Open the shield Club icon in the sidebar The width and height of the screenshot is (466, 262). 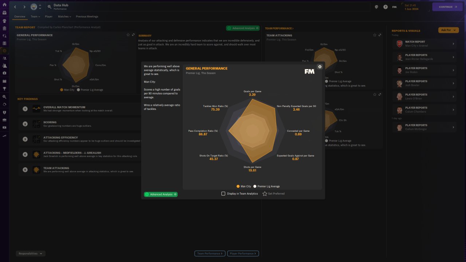coord(4,112)
